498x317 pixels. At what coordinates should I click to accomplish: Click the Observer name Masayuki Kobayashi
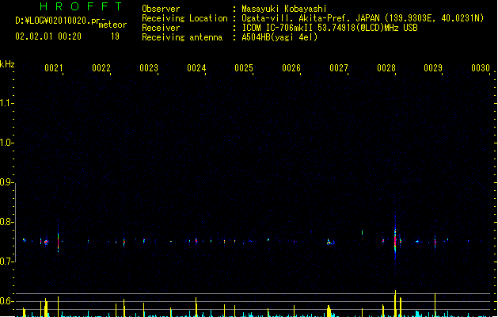284,9
